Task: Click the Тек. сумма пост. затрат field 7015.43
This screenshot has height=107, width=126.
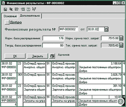Action: 110,45
